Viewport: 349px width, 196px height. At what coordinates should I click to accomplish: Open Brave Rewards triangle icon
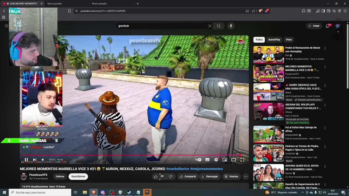tap(267, 11)
